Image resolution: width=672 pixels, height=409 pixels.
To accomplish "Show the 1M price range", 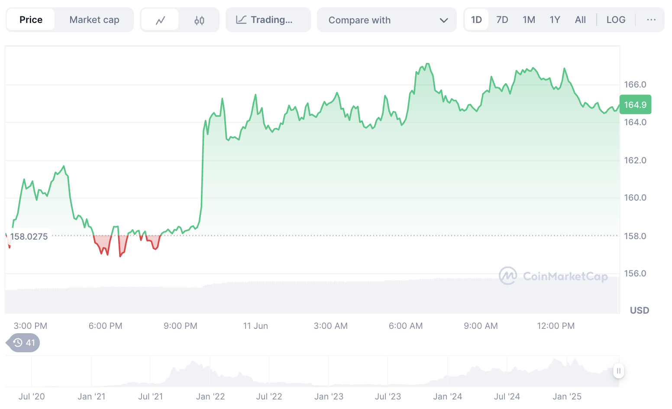I will tap(529, 20).
